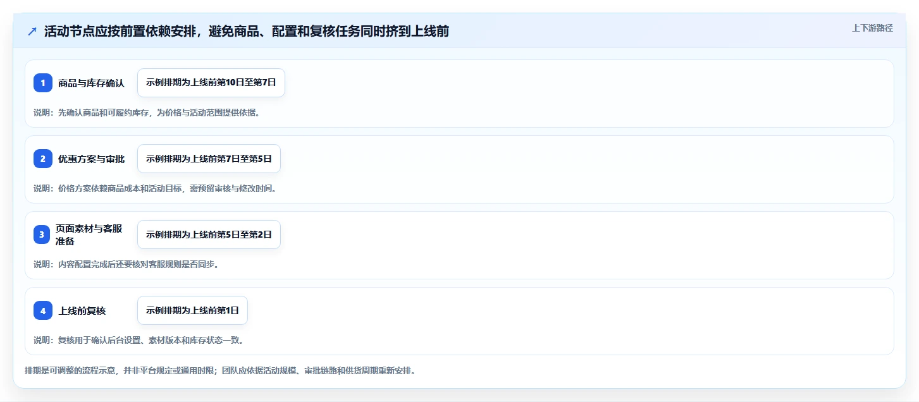919x402 pixels.
Task: Select the 页面素材与客服准备 step title
Action: (89, 234)
